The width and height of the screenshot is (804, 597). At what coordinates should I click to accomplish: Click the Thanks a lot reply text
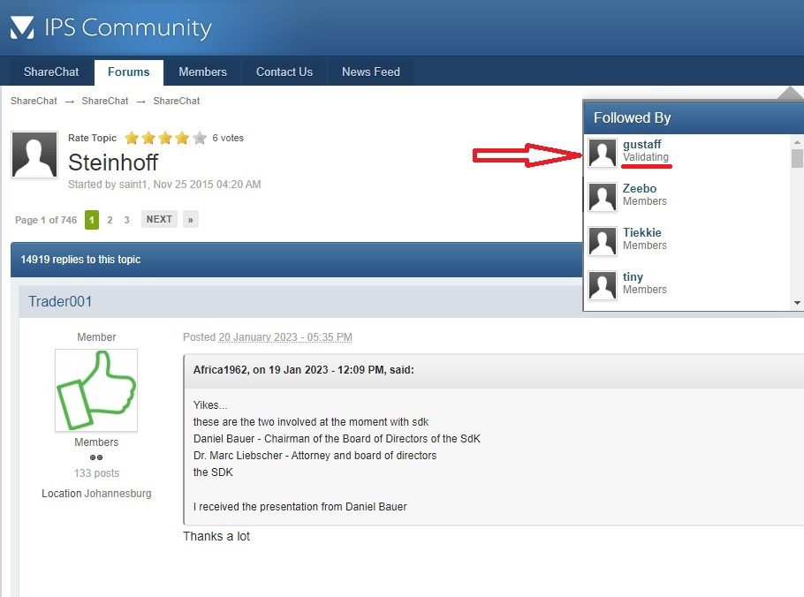216,537
